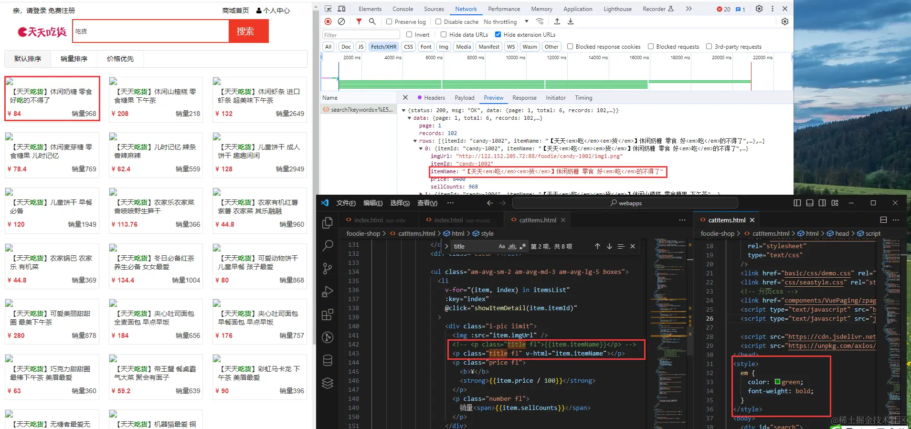This screenshot has width=911, height=429.
Task: Open the VS Code menu bar overflow ellipsis
Action: click(450, 203)
